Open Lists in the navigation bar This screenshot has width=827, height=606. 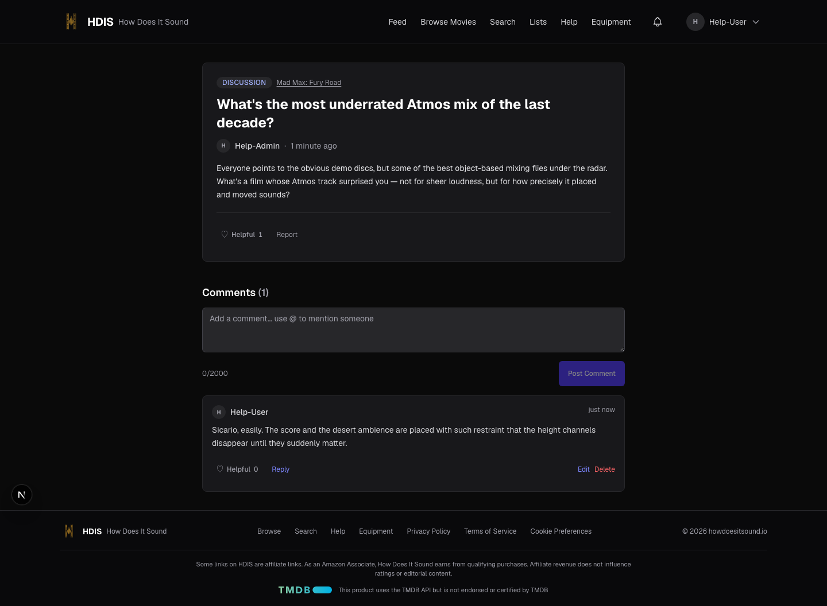pyautogui.click(x=538, y=22)
